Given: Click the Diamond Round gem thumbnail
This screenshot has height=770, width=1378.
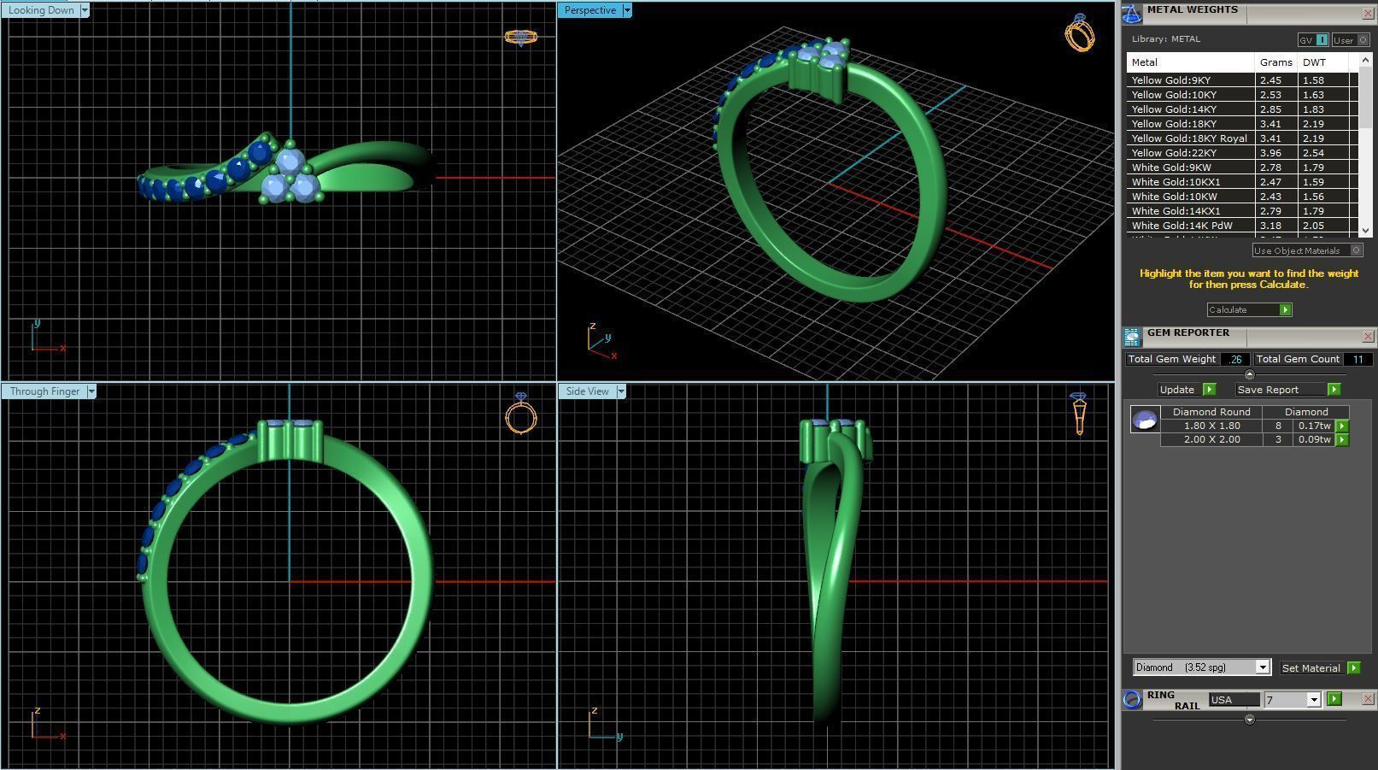Looking at the screenshot, I should [1145, 419].
